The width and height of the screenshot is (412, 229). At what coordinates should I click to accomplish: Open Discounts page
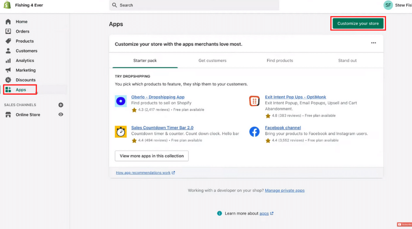[26, 80]
